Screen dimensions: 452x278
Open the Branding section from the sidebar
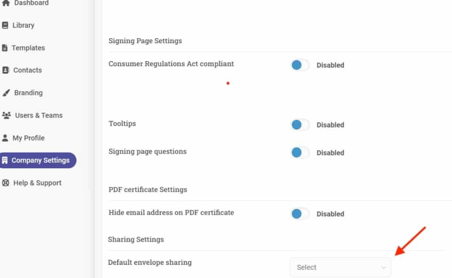pyautogui.click(x=28, y=93)
